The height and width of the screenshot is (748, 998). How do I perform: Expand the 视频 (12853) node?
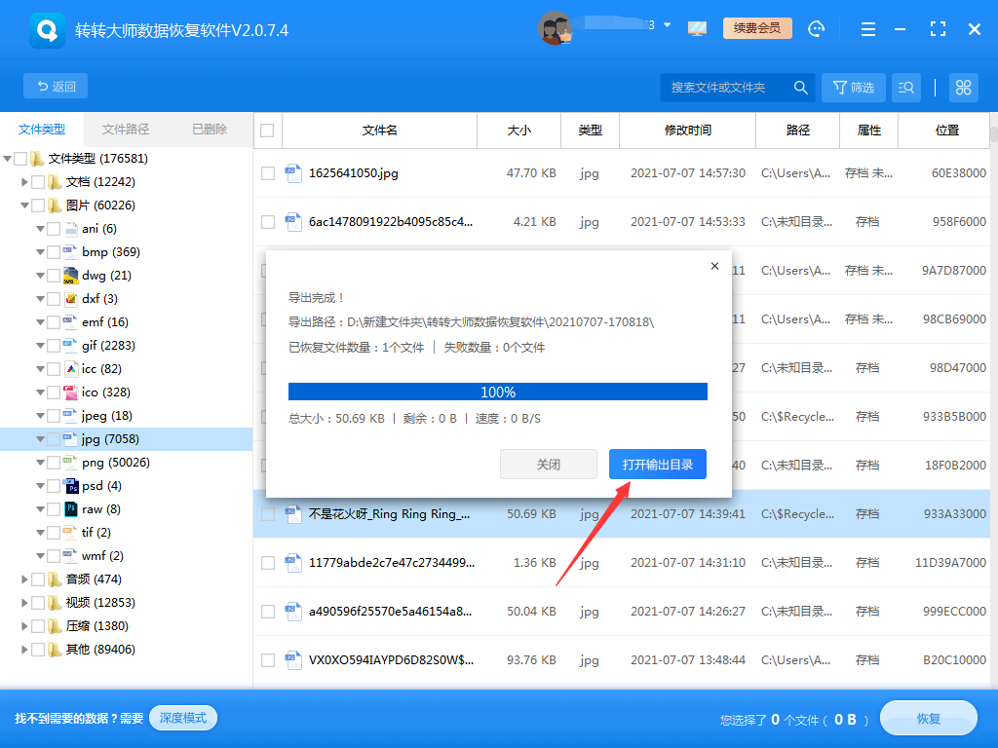[24, 602]
